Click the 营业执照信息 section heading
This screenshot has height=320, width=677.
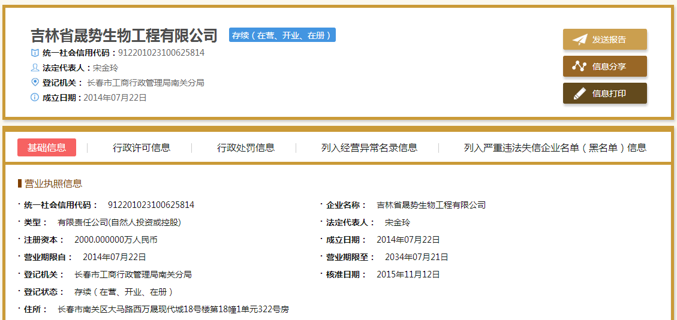click(x=53, y=183)
